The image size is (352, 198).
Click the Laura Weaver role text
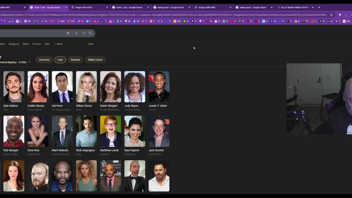pos(35,110)
